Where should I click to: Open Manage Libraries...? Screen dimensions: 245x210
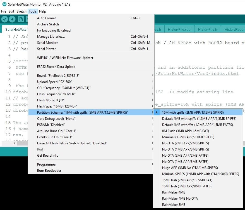click(91, 36)
